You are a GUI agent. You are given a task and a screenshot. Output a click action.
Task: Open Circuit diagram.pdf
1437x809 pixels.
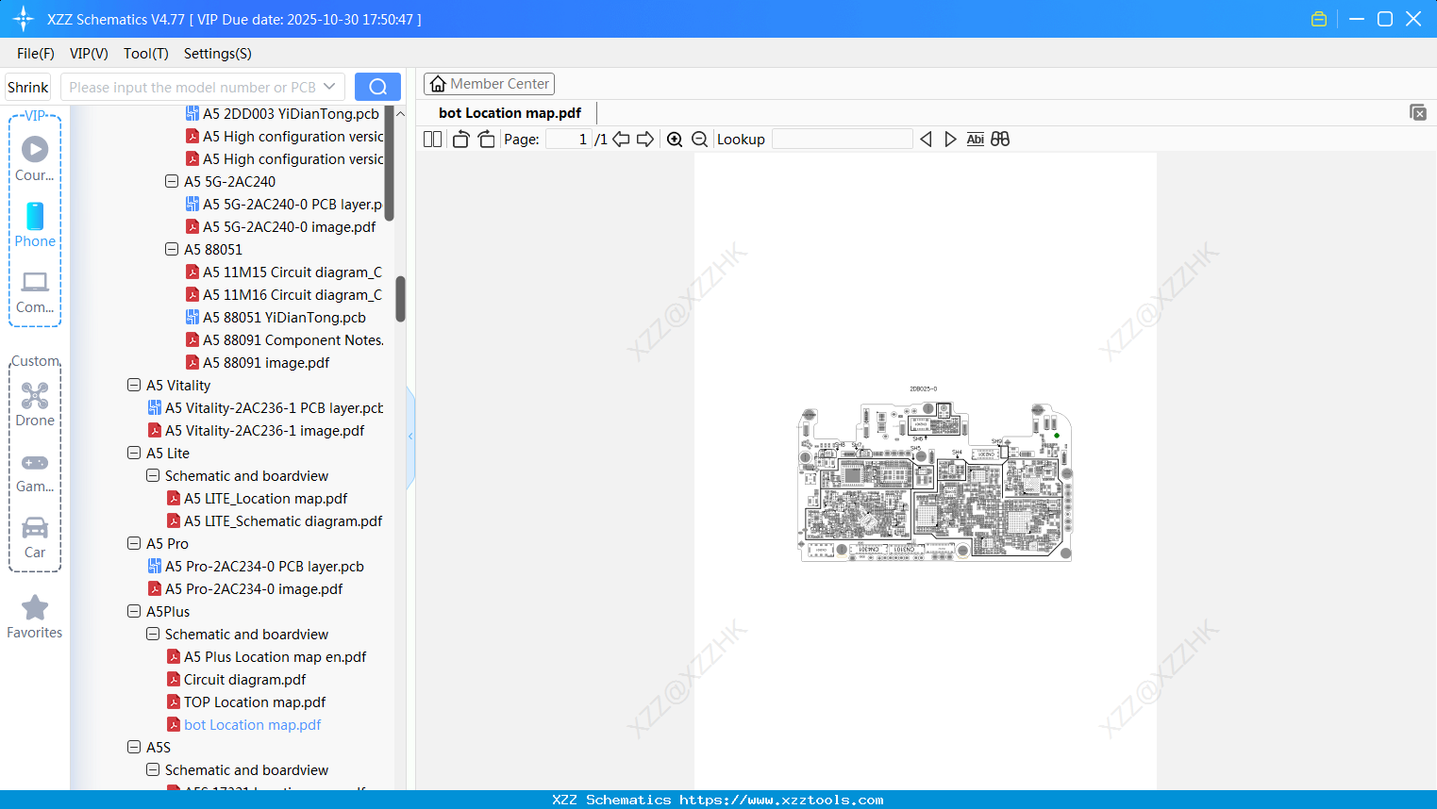244,679
